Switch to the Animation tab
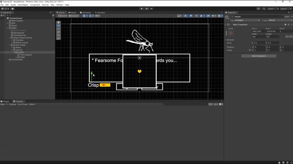 (86, 13)
